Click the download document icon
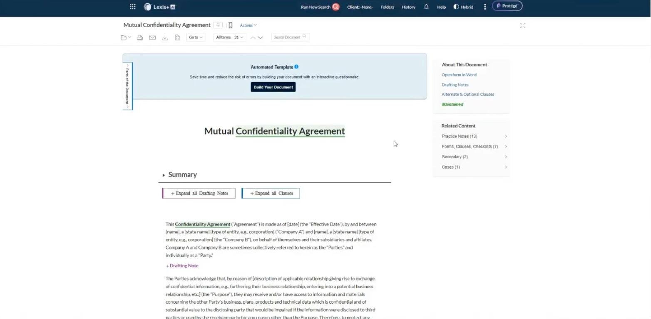Image resolution: width=651 pixels, height=319 pixels. pos(165,37)
